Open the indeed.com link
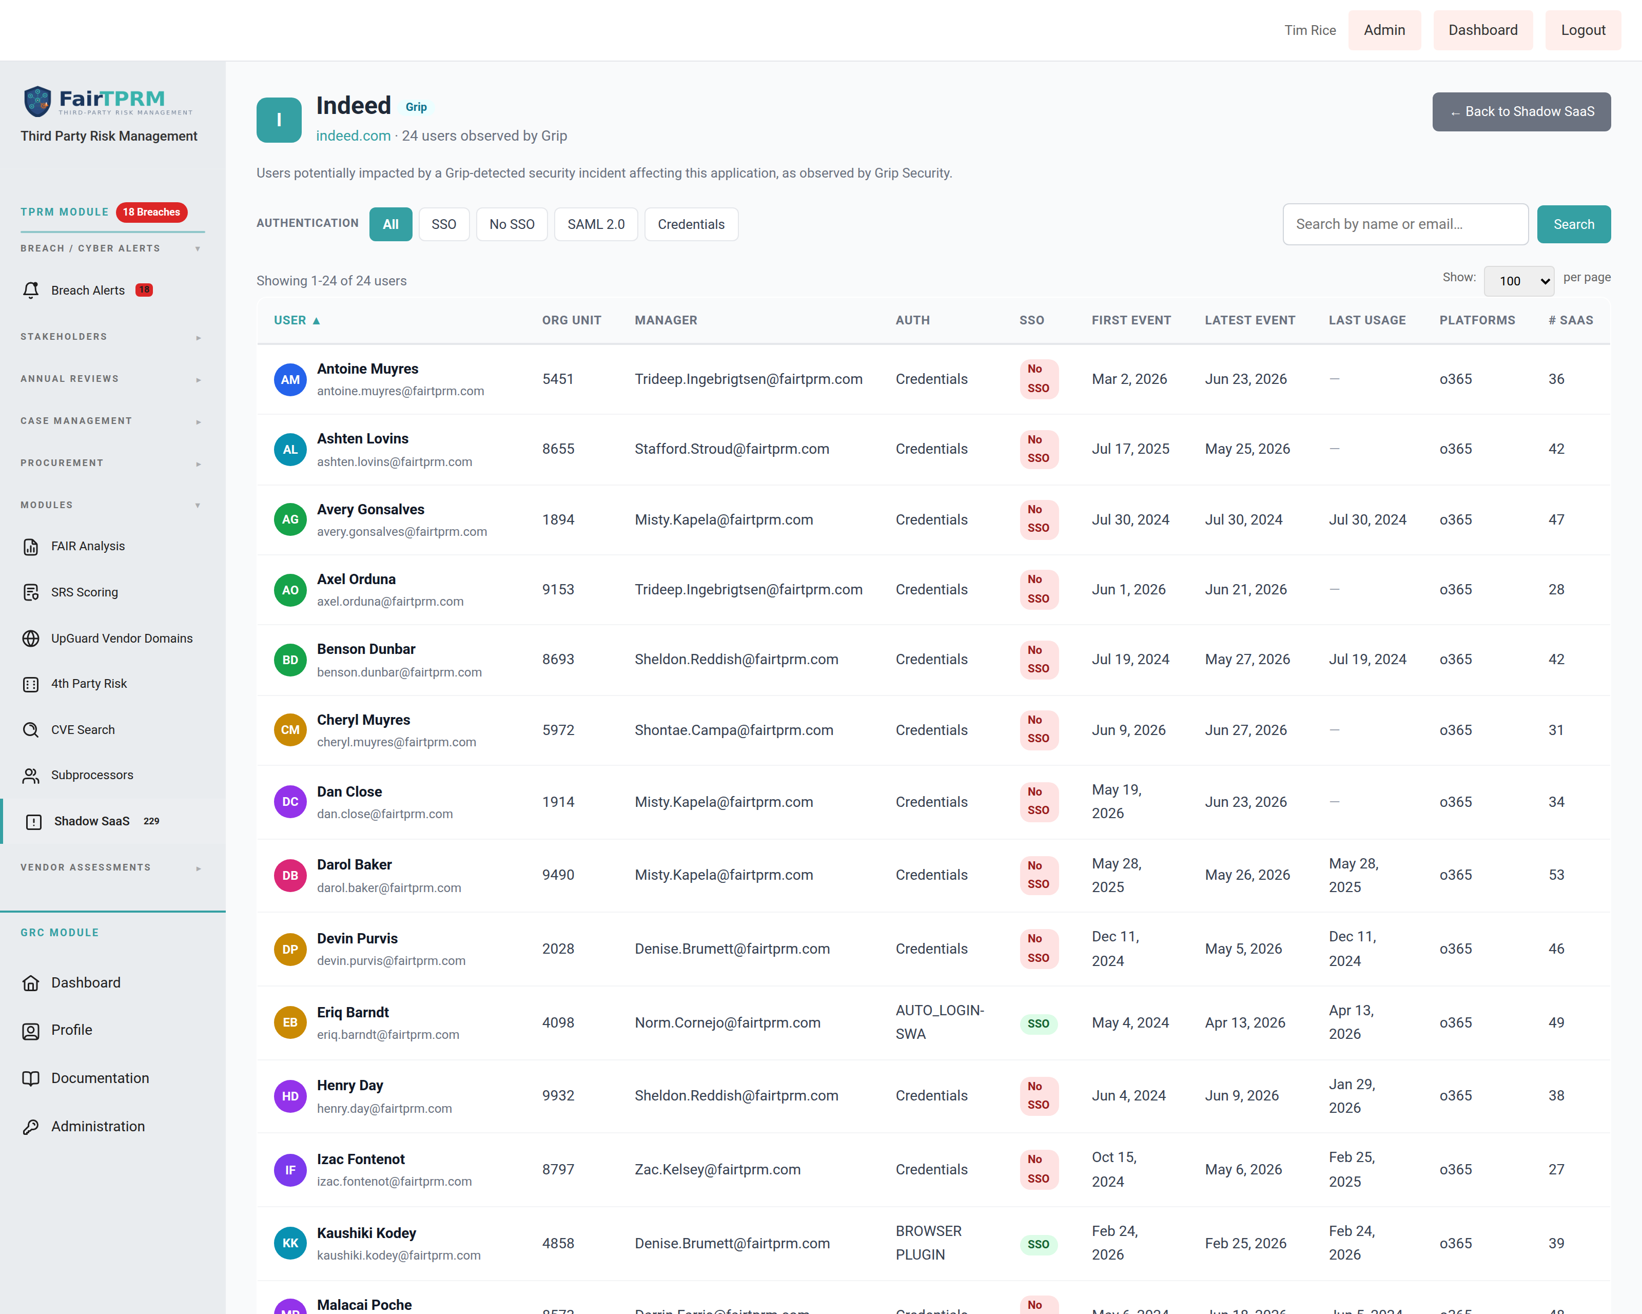The image size is (1642, 1314). click(x=353, y=136)
